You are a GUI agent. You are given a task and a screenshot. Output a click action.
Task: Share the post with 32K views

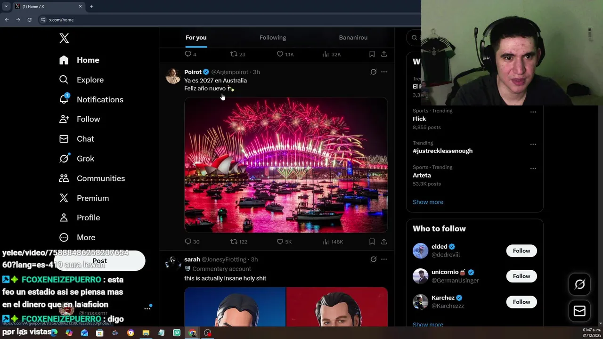pos(384,54)
